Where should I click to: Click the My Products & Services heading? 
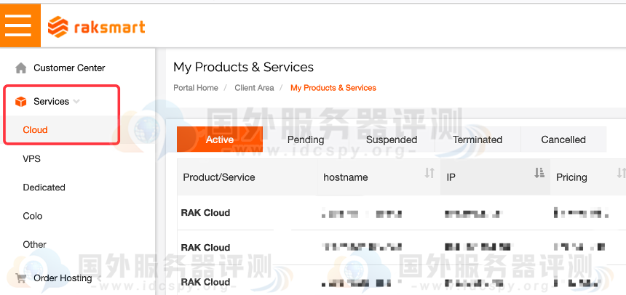pos(244,67)
